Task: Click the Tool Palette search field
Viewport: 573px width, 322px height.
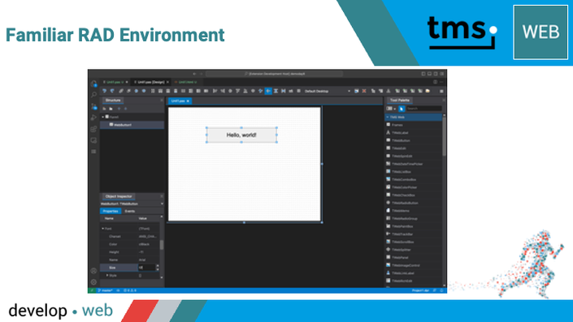Action: [423, 109]
